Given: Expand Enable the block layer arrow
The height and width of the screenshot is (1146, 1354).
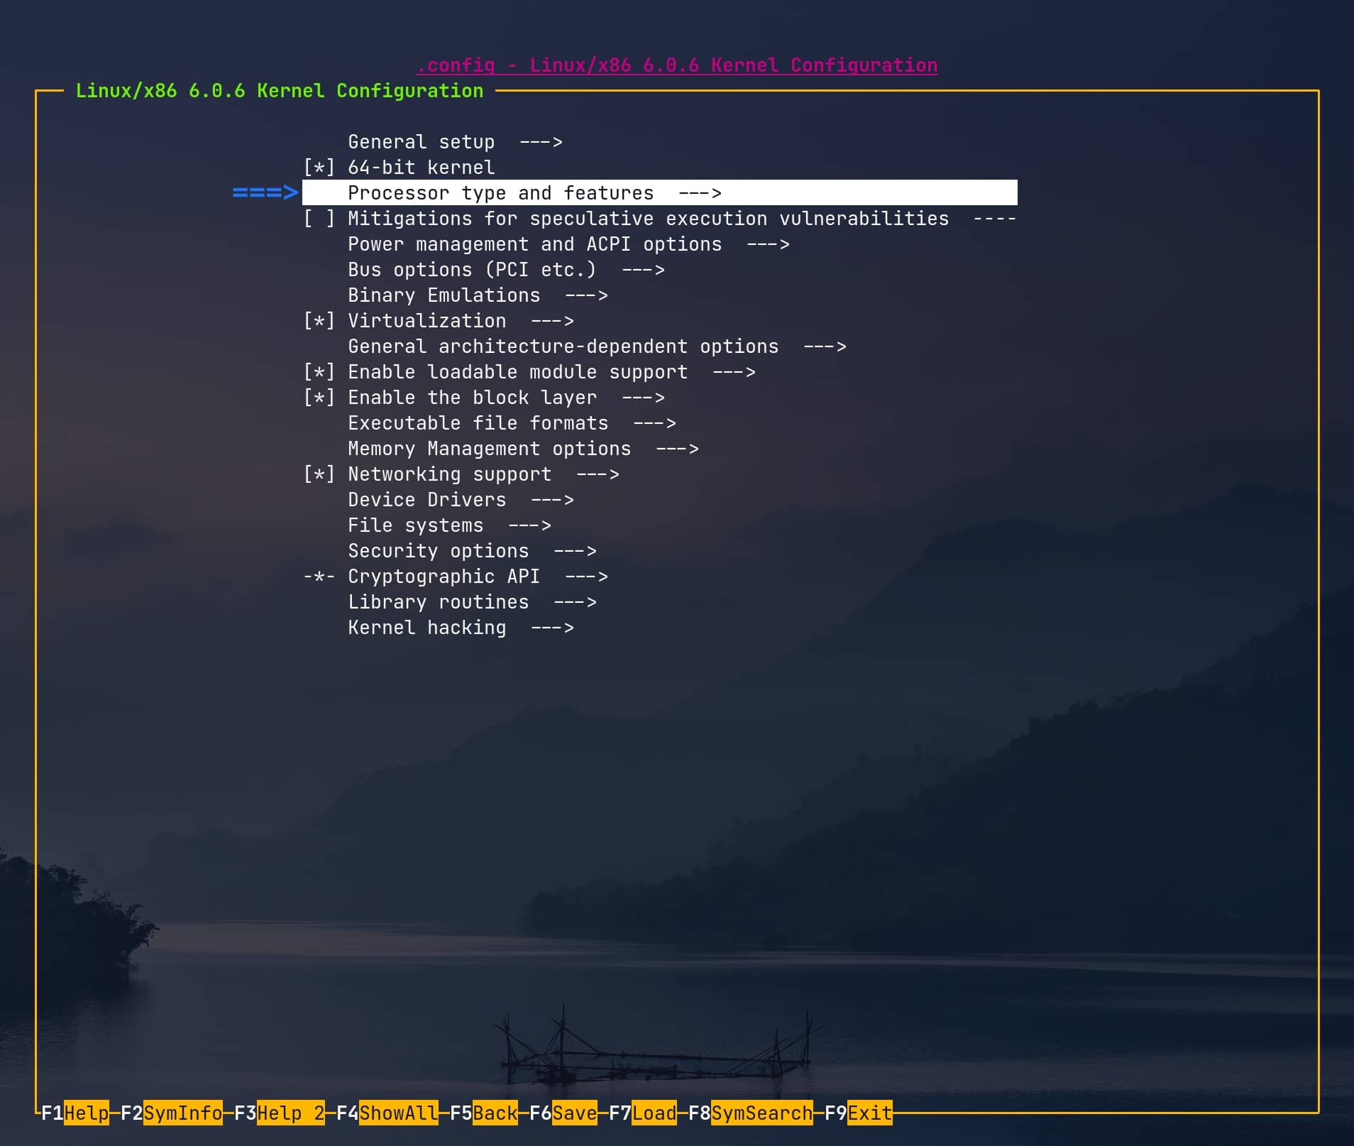Looking at the screenshot, I should coord(643,398).
